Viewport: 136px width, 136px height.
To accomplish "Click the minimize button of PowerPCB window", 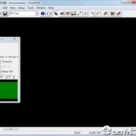I will (x=124, y=2).
